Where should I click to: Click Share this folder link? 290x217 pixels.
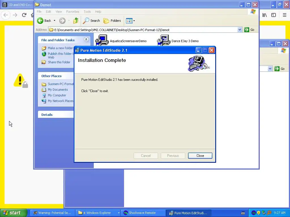[59, 62]
